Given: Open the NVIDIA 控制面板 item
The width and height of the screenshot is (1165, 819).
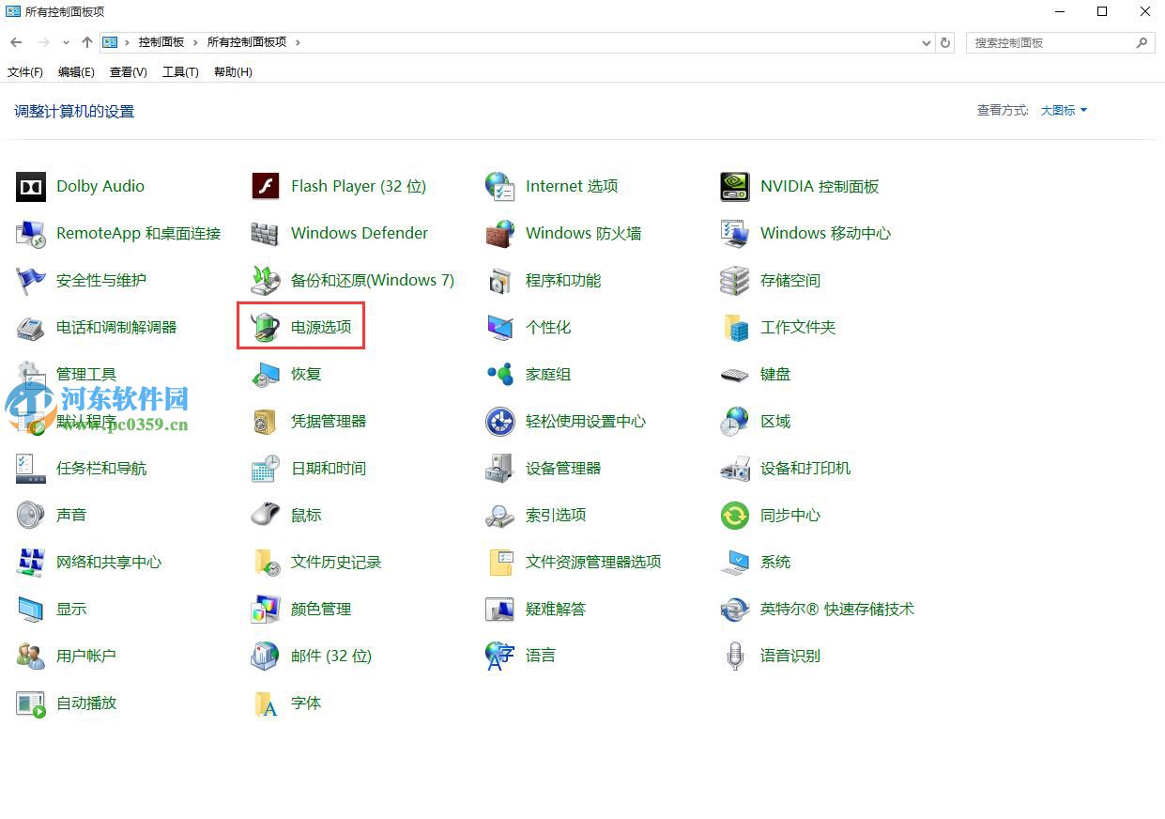Looking at the screenshot, I should pyautogui.click(x=820, y=186).
